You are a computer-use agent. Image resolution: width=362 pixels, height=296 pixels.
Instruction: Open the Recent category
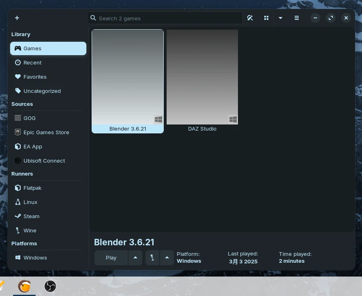(x=48, y=62)
